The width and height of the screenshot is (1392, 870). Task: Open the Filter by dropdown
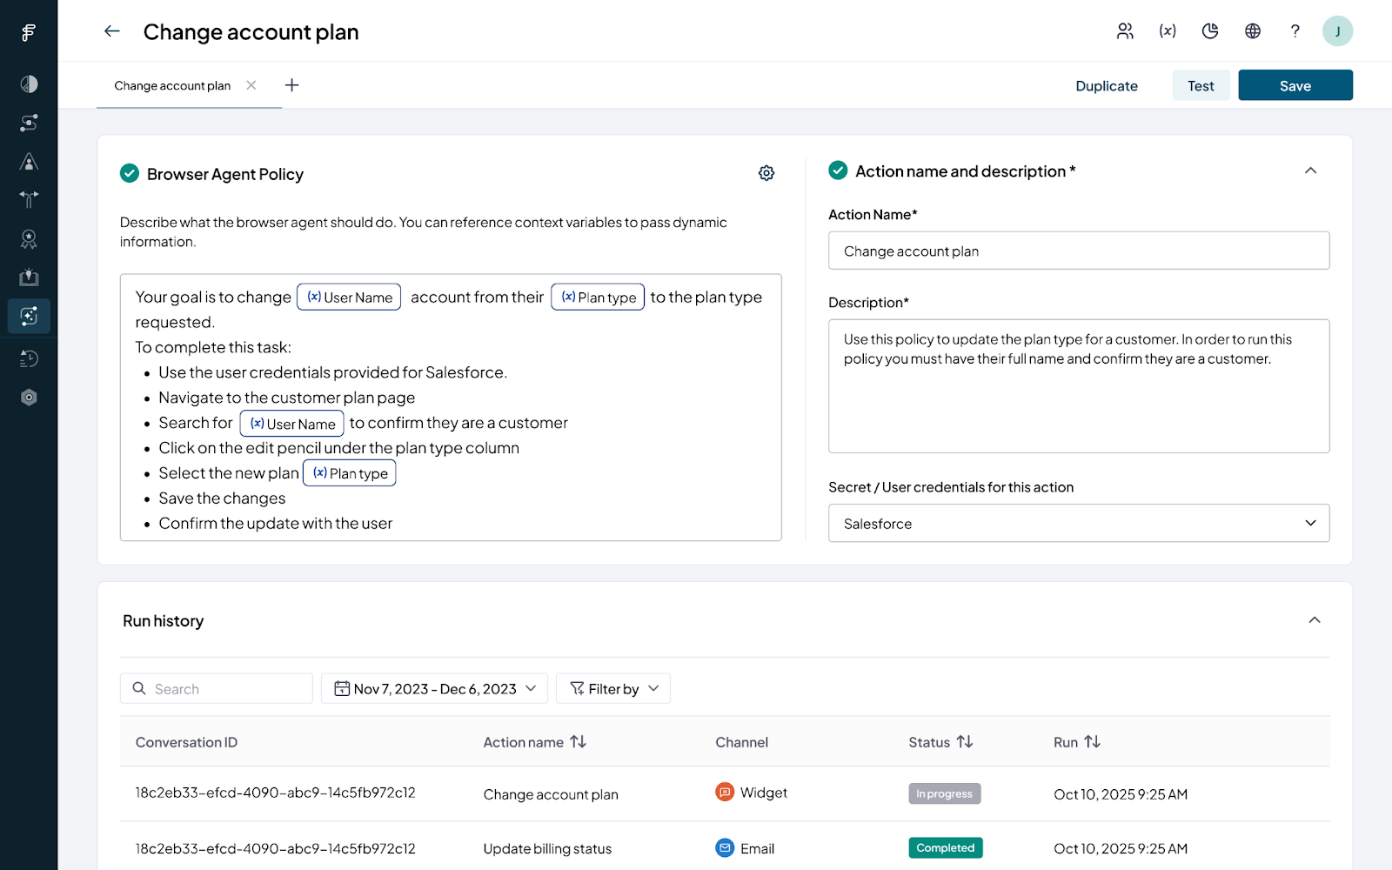pos(613,688)
